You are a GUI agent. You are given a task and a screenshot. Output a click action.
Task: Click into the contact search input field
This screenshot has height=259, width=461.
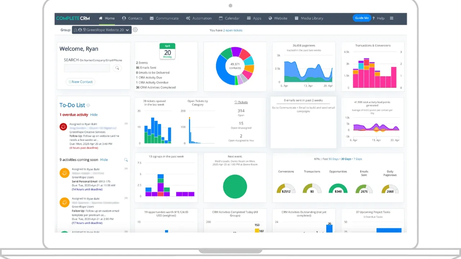[x=87, y=68]
